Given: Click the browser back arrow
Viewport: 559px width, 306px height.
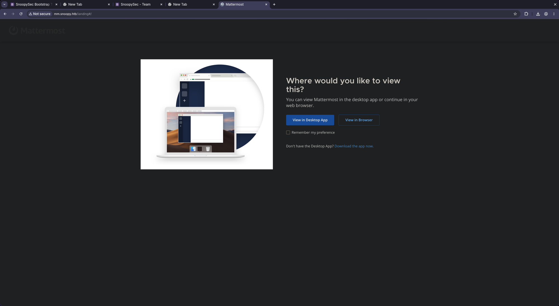Looking at the screenshot, I should pyautogui.click(x=5, y=14).
